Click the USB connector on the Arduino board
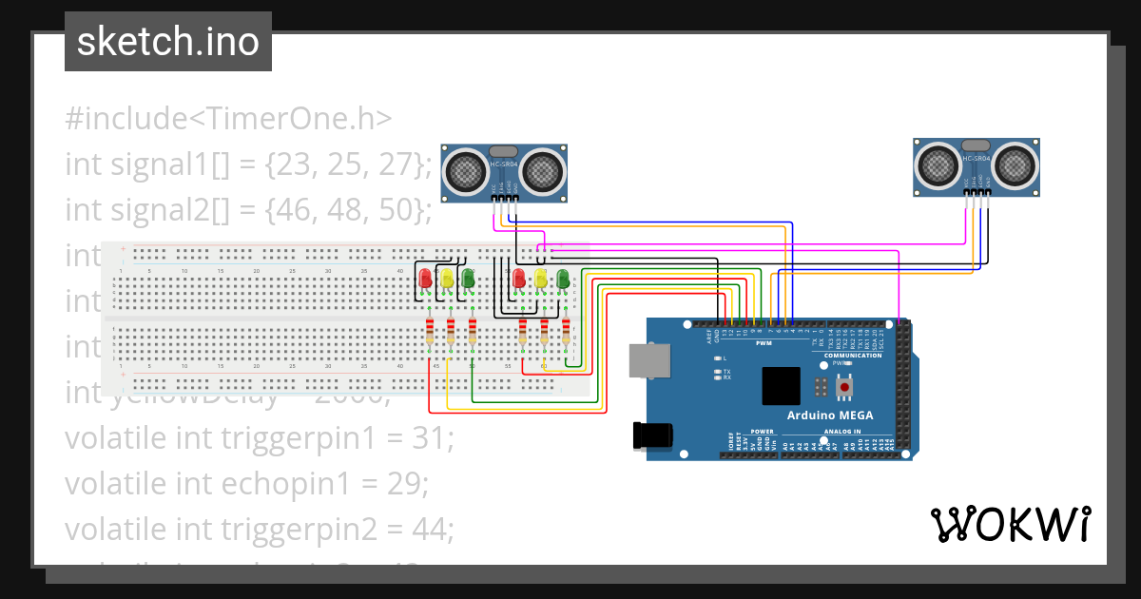Screen dimensions: 1141x599 coord(649,359)
